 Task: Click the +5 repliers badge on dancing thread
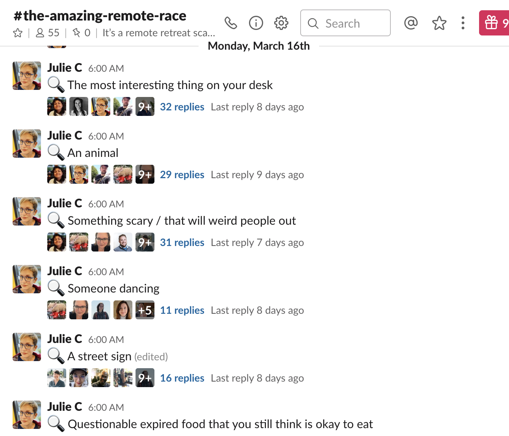point(145,310)
